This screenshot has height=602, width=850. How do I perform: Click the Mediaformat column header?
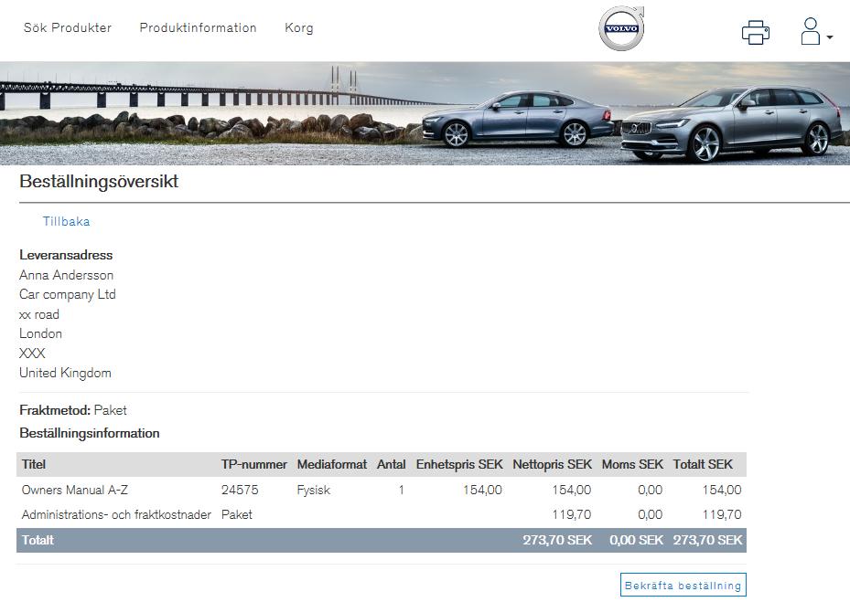332,464
